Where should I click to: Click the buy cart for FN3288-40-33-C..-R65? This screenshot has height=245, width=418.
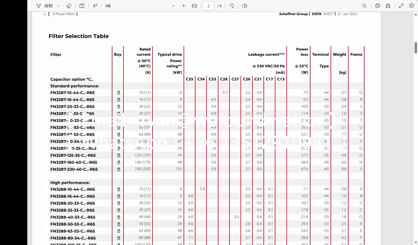[119, 217]
